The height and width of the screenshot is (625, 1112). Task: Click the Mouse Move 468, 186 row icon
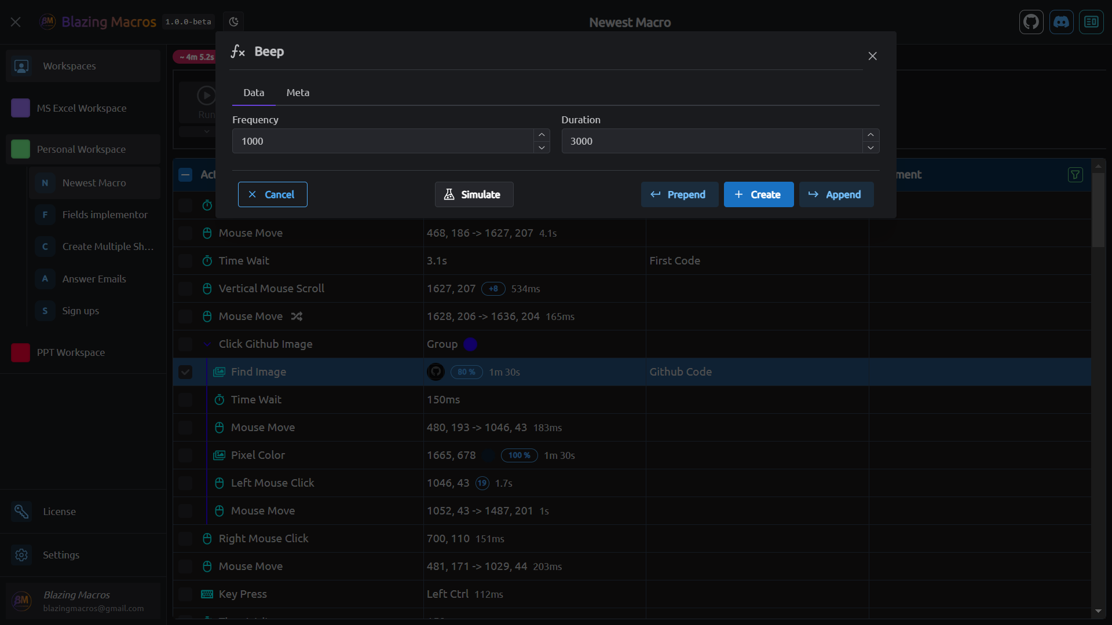pyautogui.click(x=207, y=233)
